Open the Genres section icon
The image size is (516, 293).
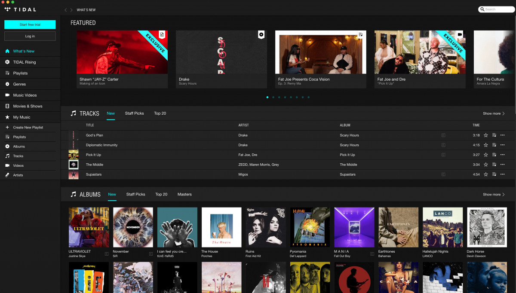[7, 84]
